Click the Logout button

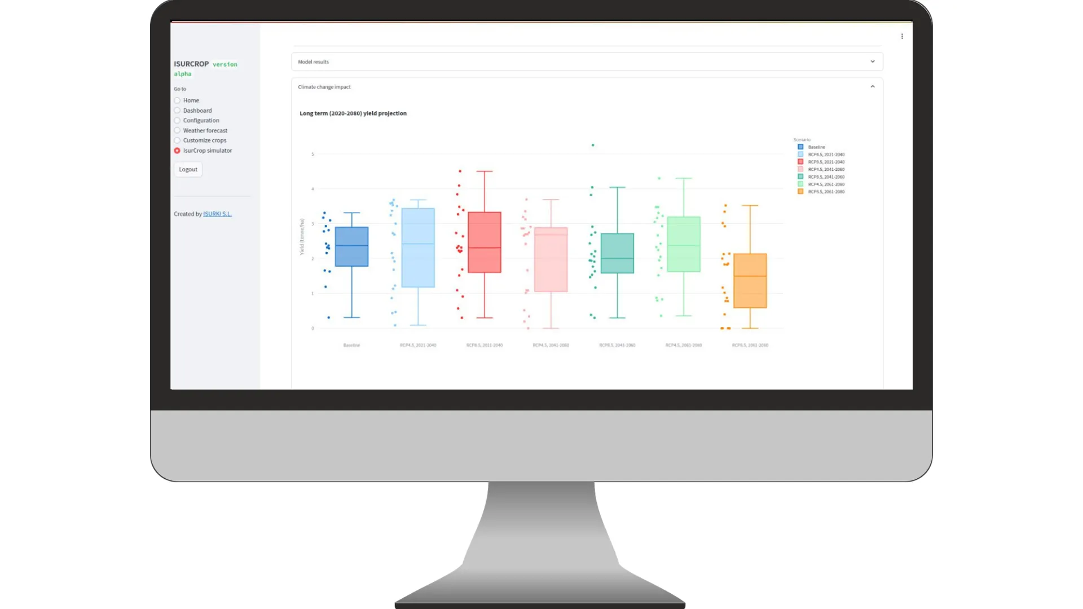click(x=187, y=169)
